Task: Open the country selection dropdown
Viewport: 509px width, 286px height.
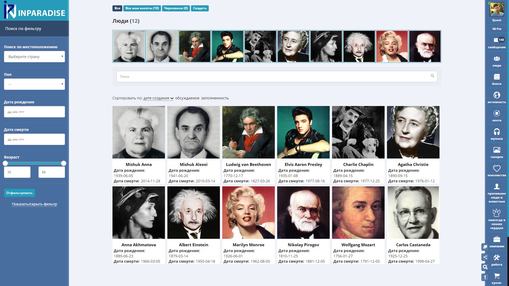Action: (34, 57)
